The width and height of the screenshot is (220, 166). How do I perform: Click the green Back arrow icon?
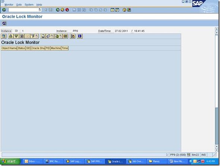coord(58,10)
